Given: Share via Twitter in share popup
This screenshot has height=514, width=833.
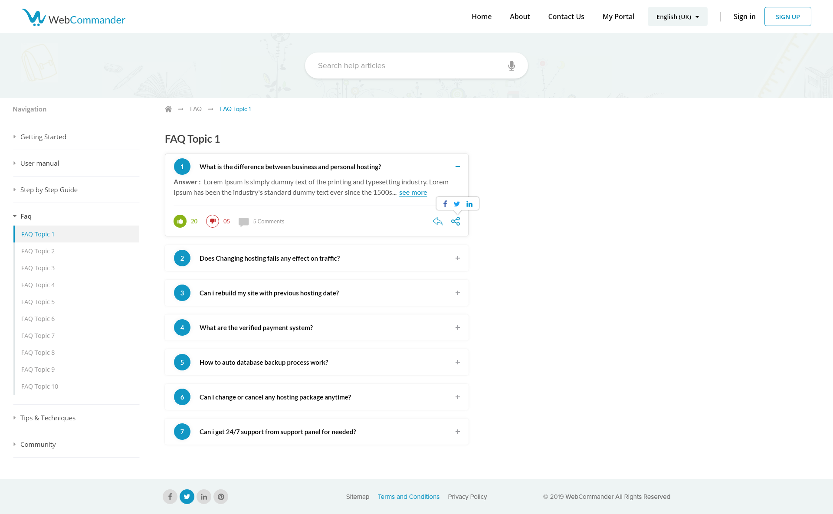Looking at the screenshot, I should point(457,204).
